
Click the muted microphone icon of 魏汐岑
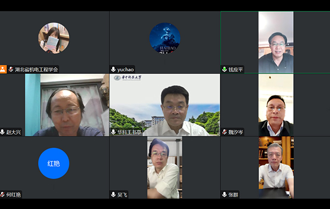tap(224, 132)
